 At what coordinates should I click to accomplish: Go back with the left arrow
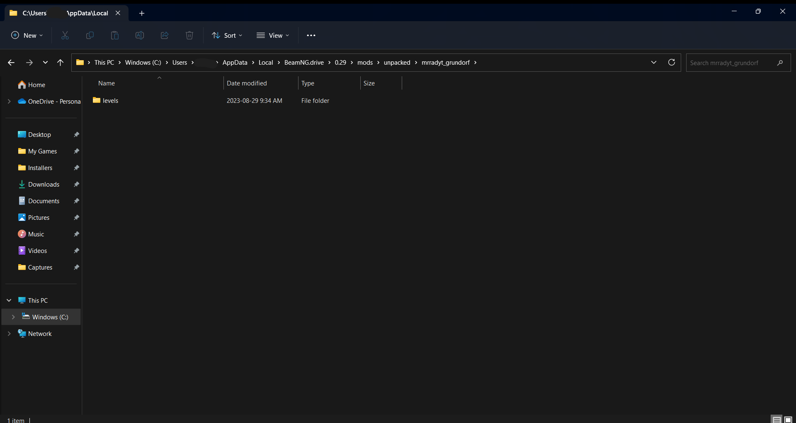point(11,63)
